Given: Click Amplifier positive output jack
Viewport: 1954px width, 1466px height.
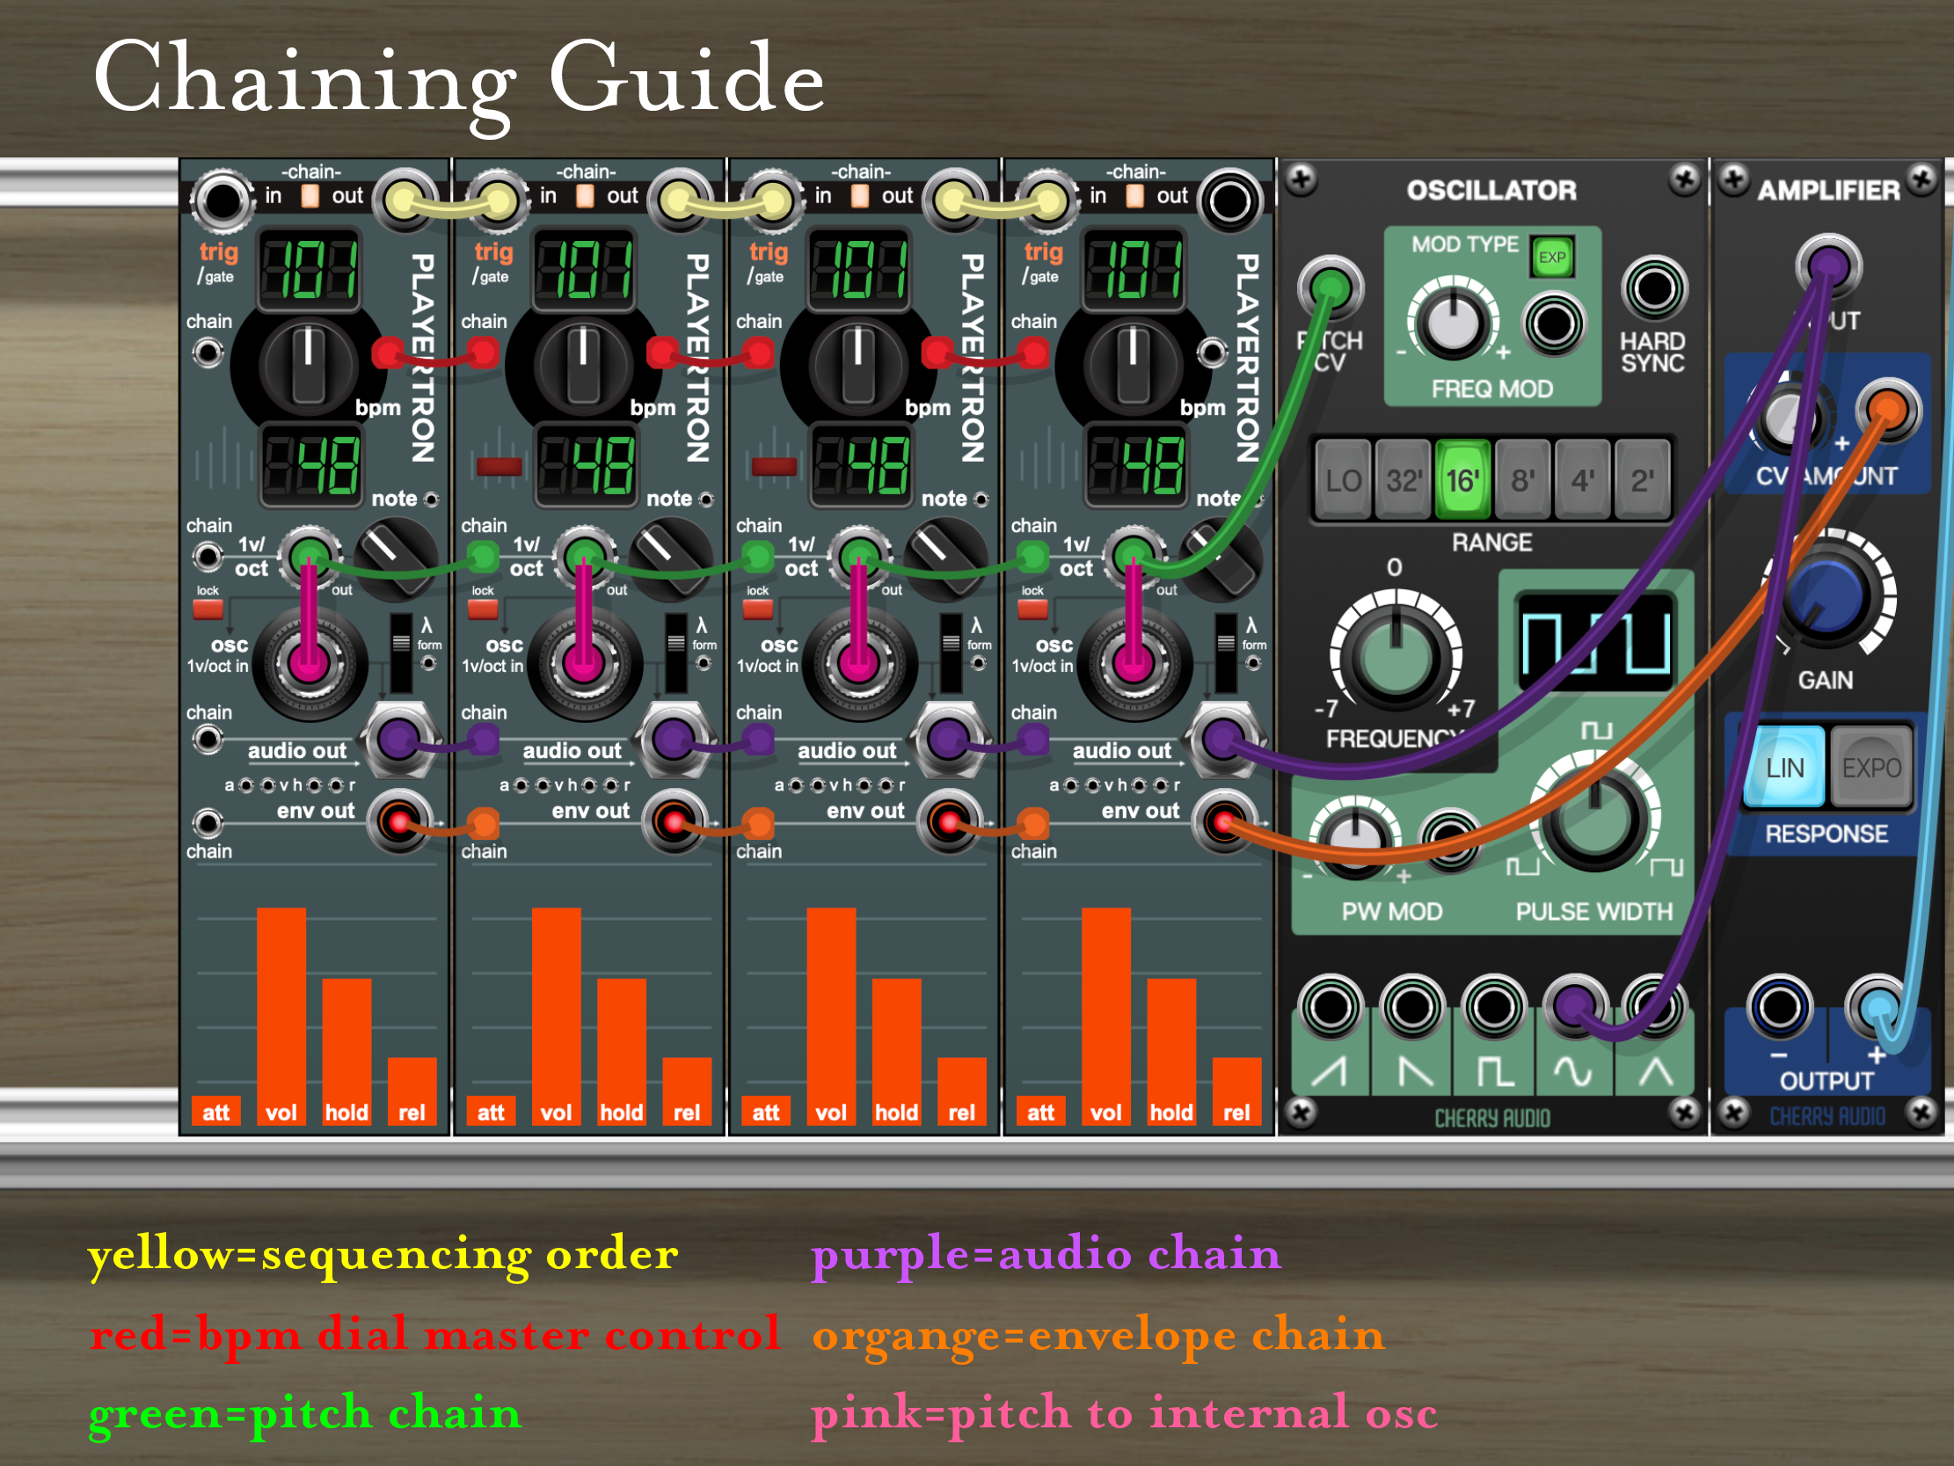Looking at the screenshot, I should click(1878, 1006).
